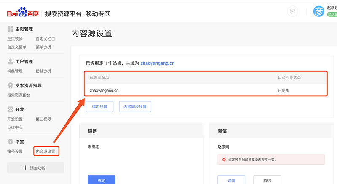Select 接口权限 in sidebar

click(x=43, y=119)
